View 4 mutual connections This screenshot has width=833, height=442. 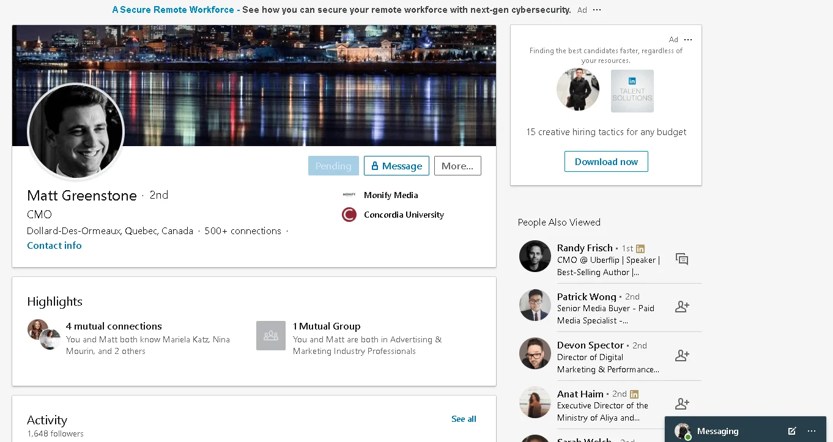pyautogui.click(x=114, y=326)
